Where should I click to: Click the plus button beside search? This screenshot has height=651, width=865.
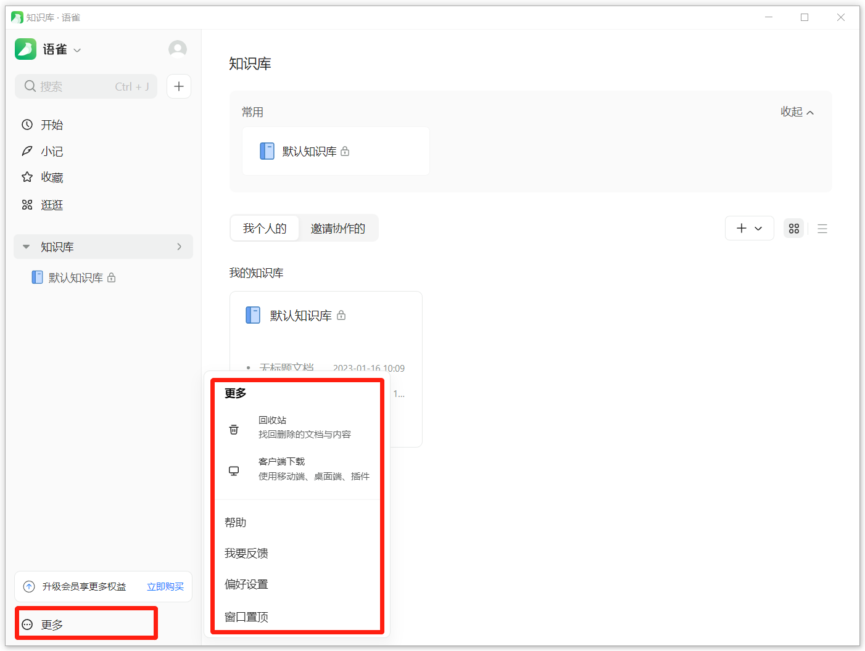click(179, 86)
